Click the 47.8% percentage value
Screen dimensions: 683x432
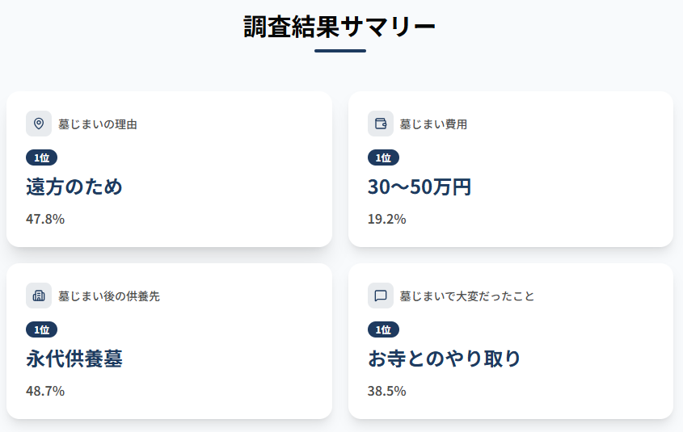(x=45, y=219)
